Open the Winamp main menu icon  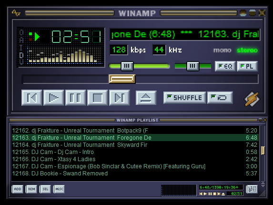point(16,13)
